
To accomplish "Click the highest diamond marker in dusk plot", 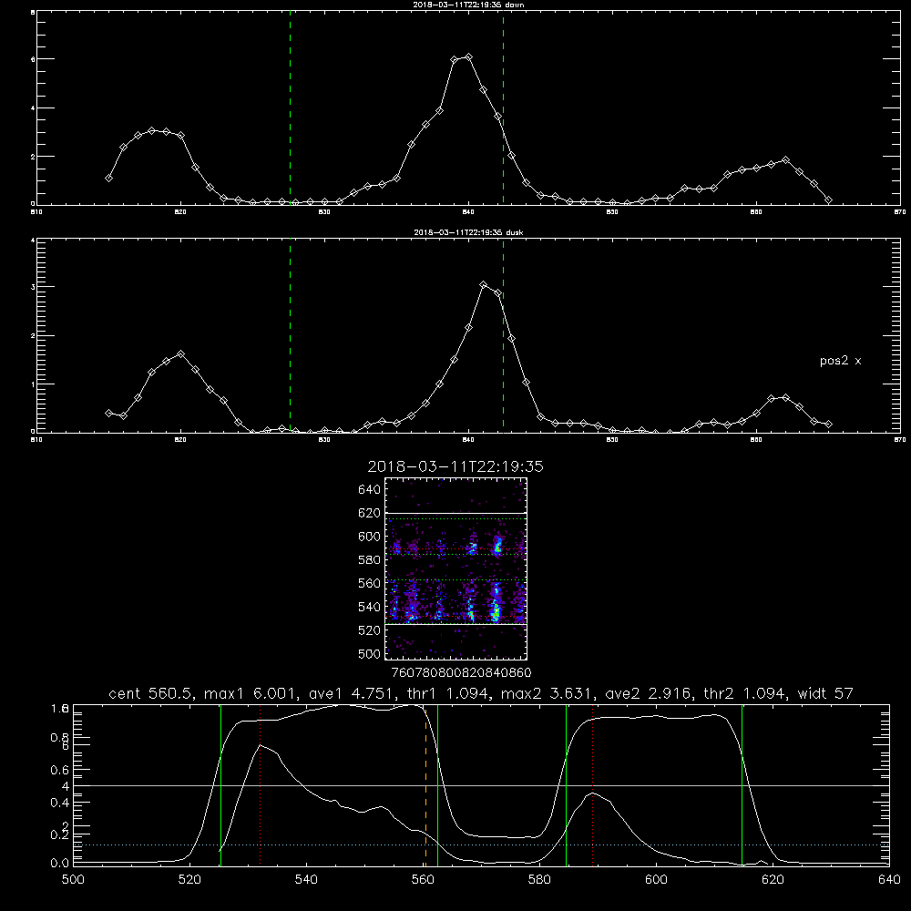I will click(x=484, y=284).
